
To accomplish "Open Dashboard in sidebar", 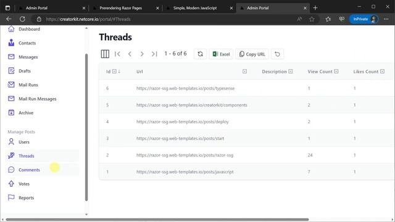I will (29, 29).
